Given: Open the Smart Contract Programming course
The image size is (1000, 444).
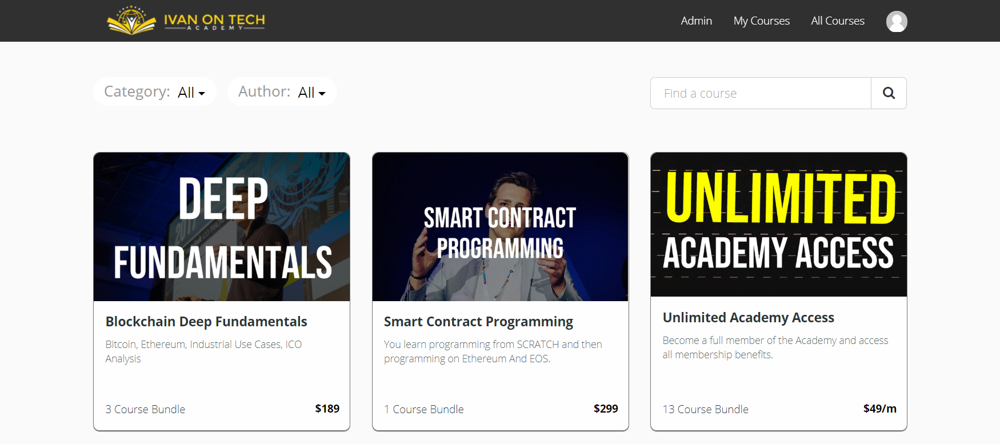Looking at the screenshot, I should tap(478, 321).
